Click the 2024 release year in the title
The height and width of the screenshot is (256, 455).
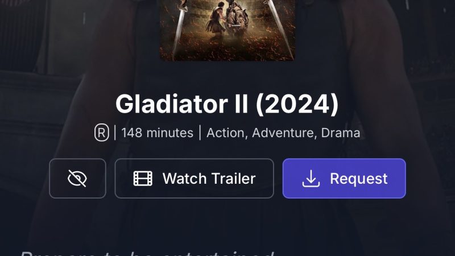(x=297, y=104)
